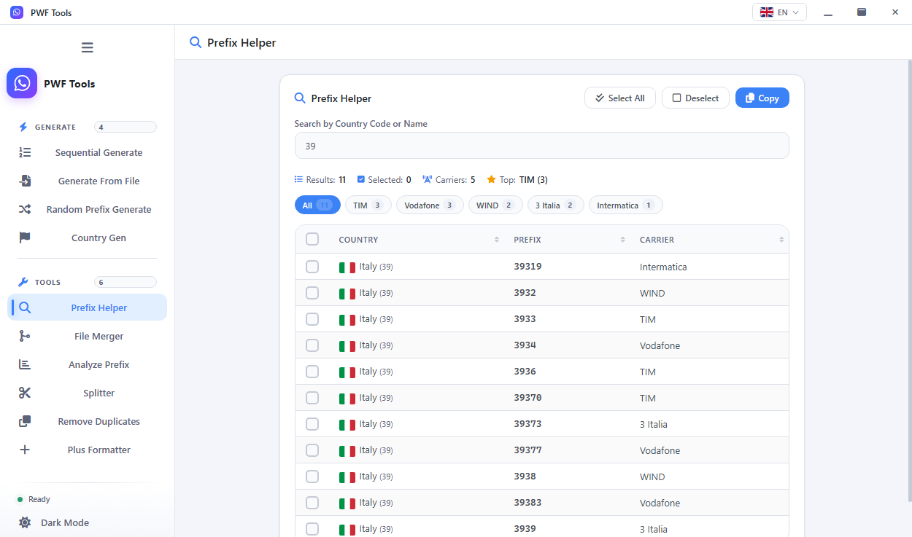This screenshot has height=537, width=912.
Task: Check the 3932 WIND row checkbox
Action: click(x=312, y=293)
